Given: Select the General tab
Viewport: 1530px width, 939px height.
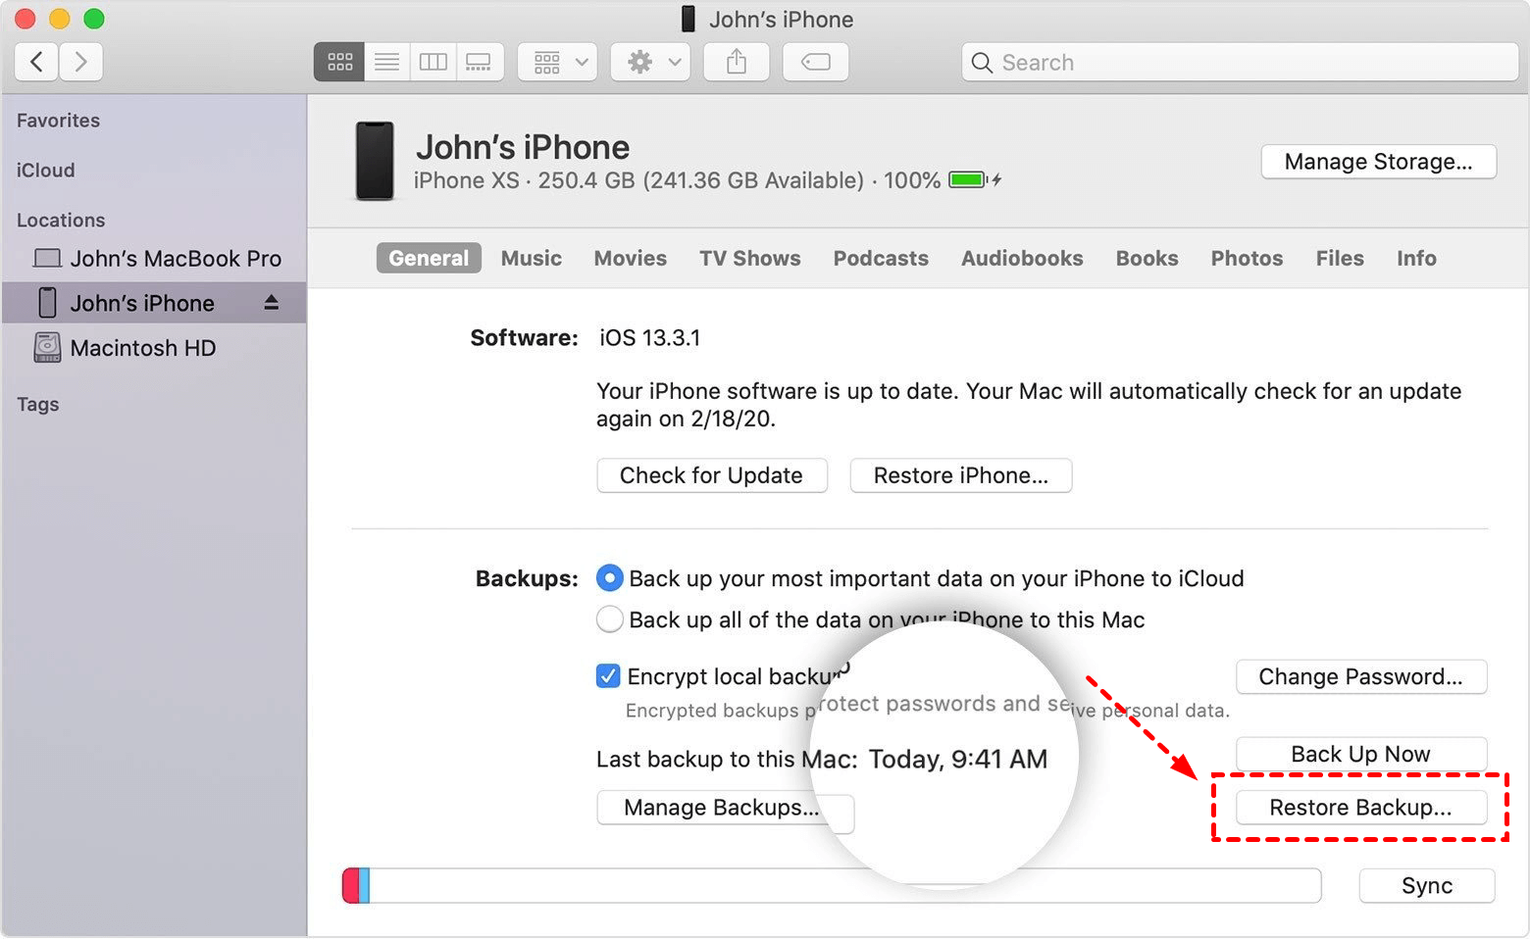Looking at the screenshot, I should coord(429,258).
